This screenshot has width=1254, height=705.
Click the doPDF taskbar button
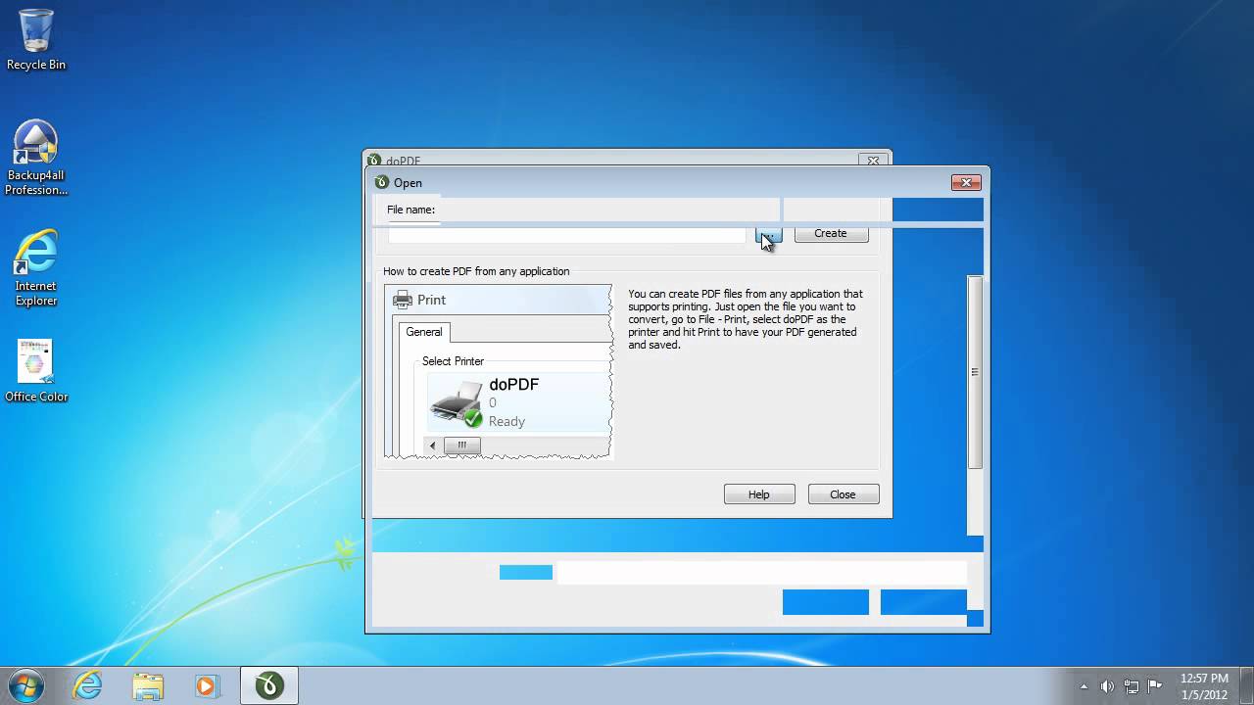click(268, 685)
